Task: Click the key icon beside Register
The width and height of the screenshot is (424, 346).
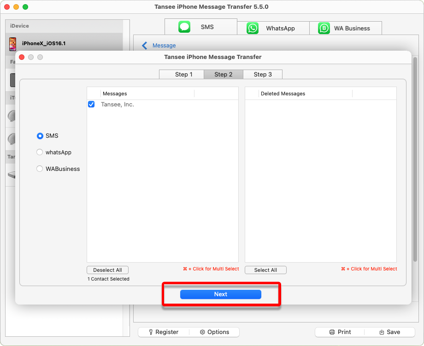Action: pos(151,332)
